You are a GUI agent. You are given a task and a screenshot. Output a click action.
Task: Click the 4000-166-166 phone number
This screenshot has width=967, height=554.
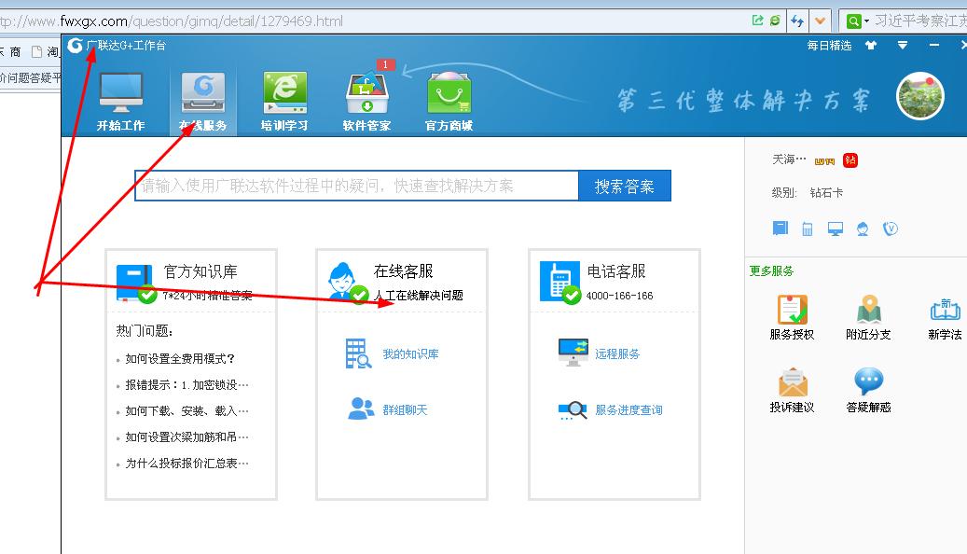619,296
